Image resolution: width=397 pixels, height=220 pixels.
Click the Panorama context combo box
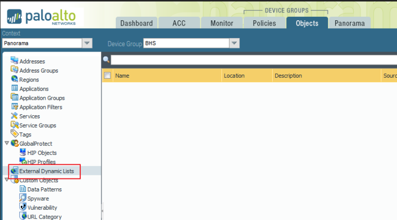click(x=47, y=43)
